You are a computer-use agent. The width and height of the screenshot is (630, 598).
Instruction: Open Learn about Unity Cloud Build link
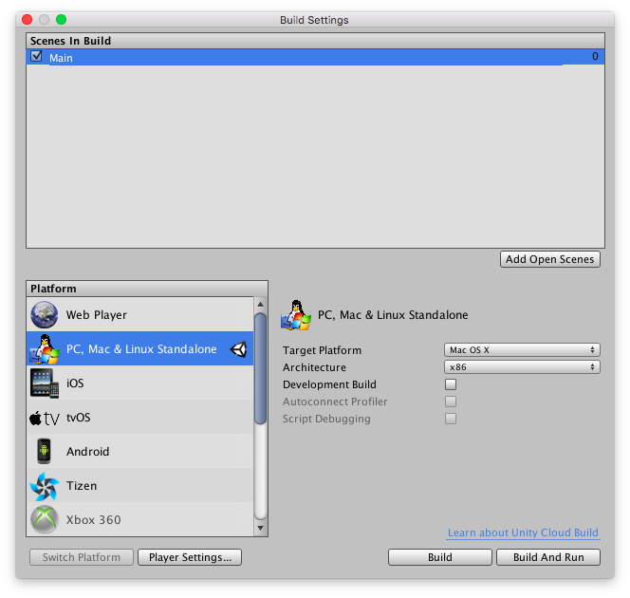pos(523,533)
